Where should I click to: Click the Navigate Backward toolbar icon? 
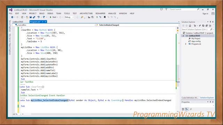click(12, 17)
